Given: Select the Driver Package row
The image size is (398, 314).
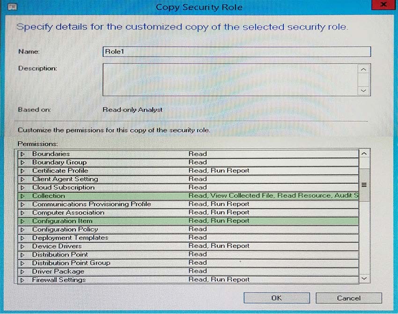Looking at the screenshot, I should coord(58,271).
